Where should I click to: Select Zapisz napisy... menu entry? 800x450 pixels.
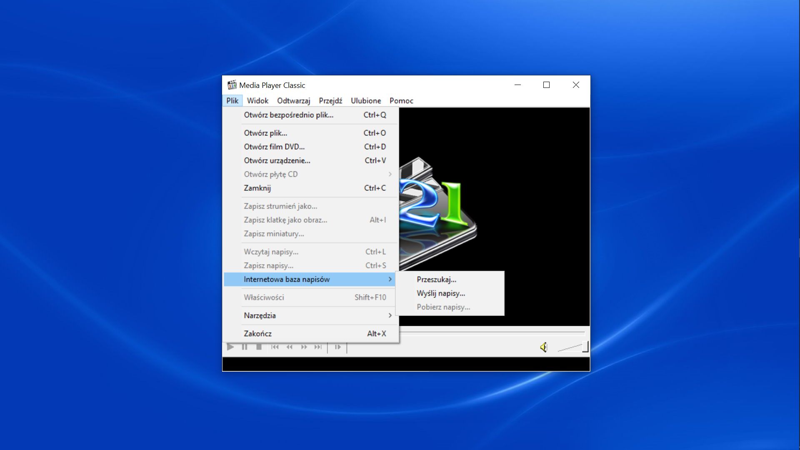tap(311, 265)
